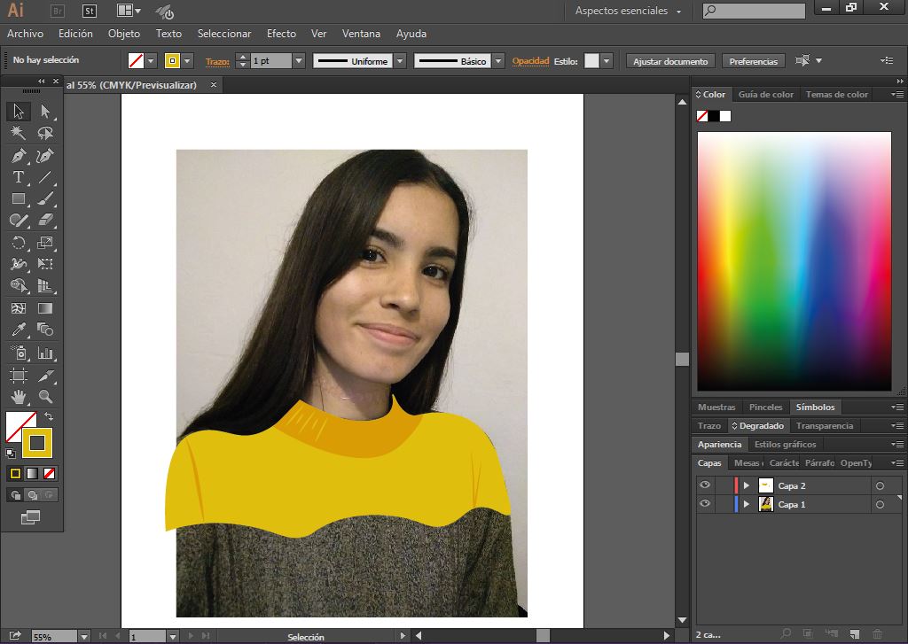Screen dimensions: 908x644
Task: Open the Uniforme width profile dropdown
Action: pos(400,61)
